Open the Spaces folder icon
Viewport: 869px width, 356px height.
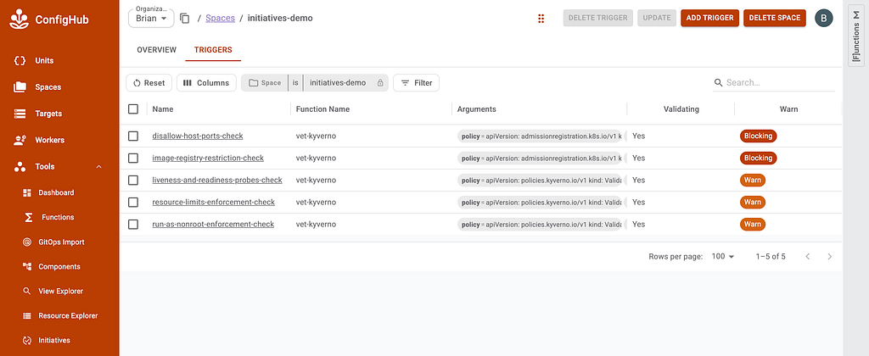(x=20, y=87)
